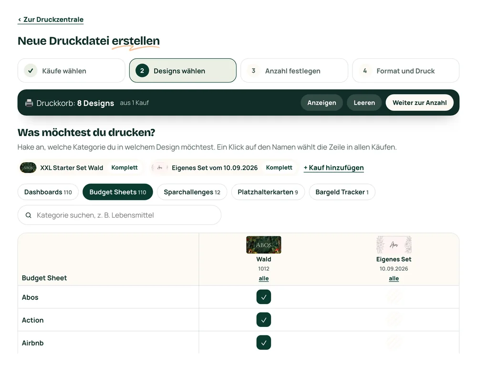Continue with Weiter zur Anzahl
The height and width of the screenshot is (367, 477).
pyautogui.click(x=419, y=103)
